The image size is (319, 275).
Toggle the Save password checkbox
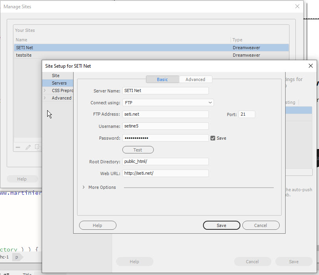[213, 138]
